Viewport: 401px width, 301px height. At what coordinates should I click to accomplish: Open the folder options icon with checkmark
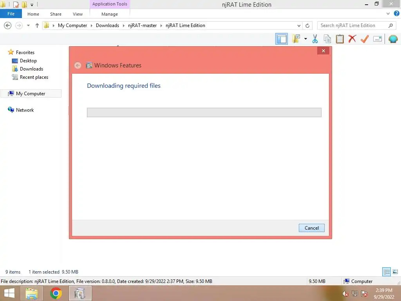pyautogui.click(x=296, y=39)
